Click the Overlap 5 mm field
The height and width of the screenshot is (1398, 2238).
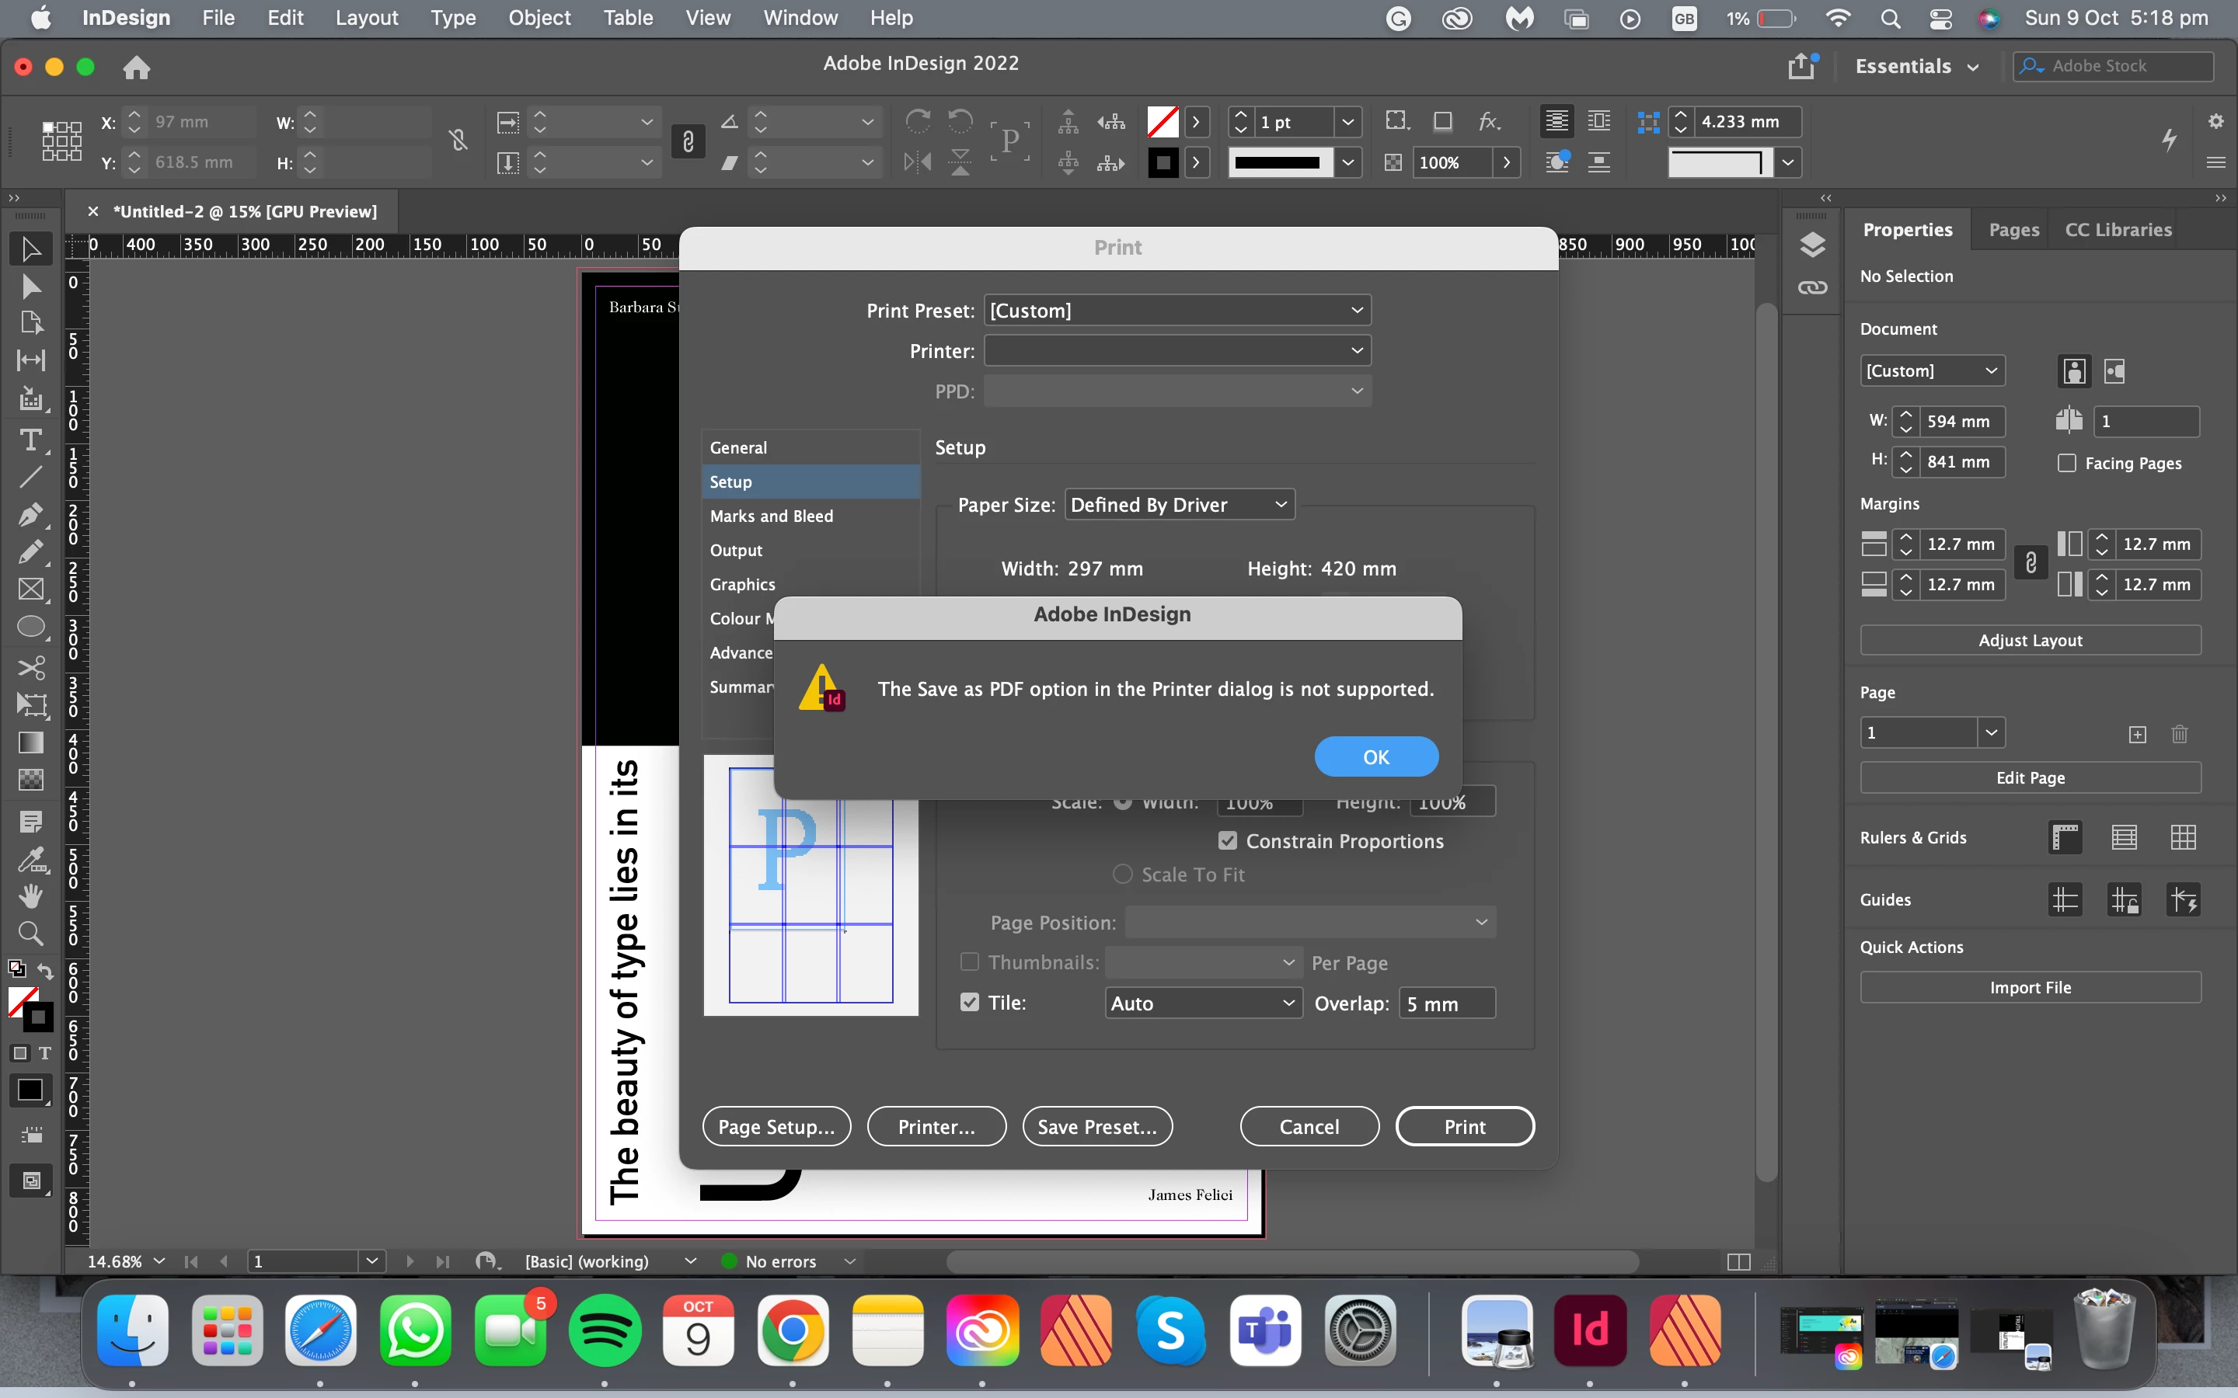(1445, 1003)
